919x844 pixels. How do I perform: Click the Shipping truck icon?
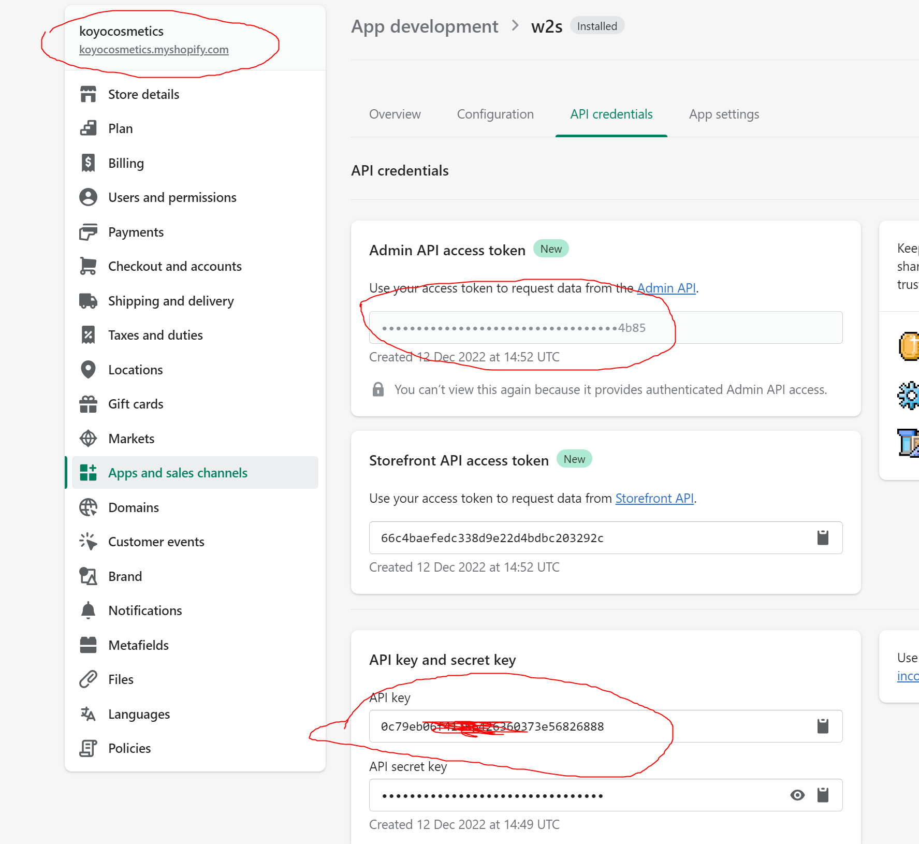coord(88,301)
